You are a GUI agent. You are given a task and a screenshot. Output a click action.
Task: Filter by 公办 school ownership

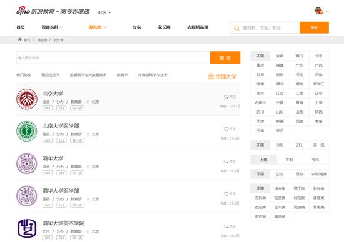280,174
